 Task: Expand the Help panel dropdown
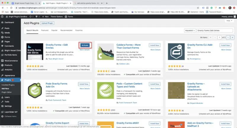[x=228, y=21]
